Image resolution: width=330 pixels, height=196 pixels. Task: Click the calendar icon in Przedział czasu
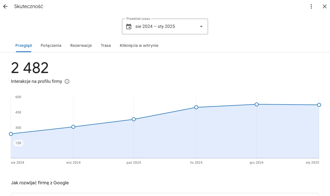pyautogui.click(x=129, y=26)
